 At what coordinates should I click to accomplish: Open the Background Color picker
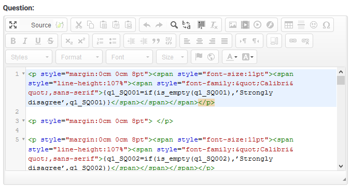tap(248, 57)
